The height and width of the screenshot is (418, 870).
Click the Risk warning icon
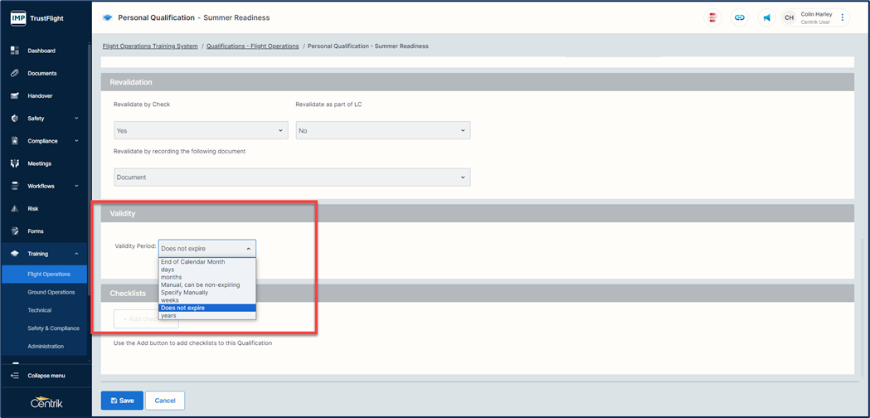pos(15,209)
